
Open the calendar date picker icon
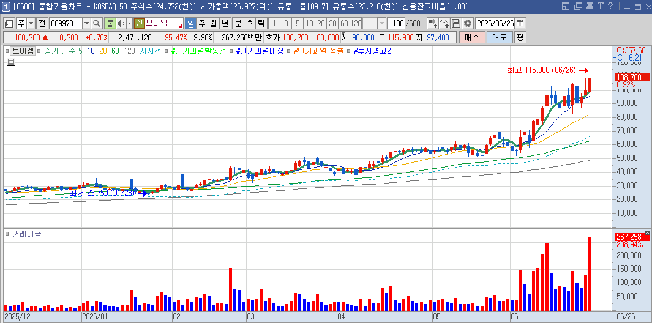tap(520, 23)
